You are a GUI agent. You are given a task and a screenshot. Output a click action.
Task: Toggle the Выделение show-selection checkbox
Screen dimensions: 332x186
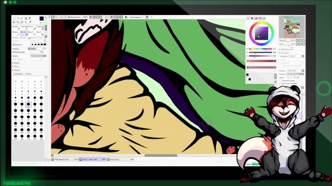tap(69, 17)
